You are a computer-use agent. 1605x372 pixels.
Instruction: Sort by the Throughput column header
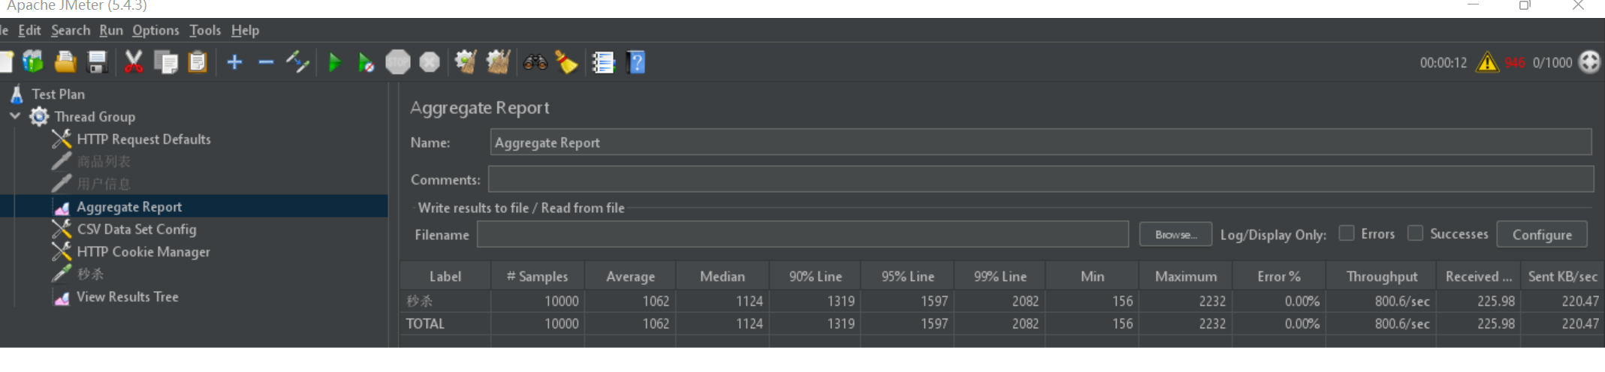coord(1381,276)
